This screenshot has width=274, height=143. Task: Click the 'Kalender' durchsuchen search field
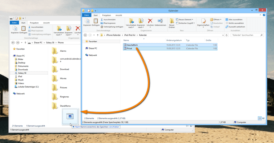click(x=247, y=35)
